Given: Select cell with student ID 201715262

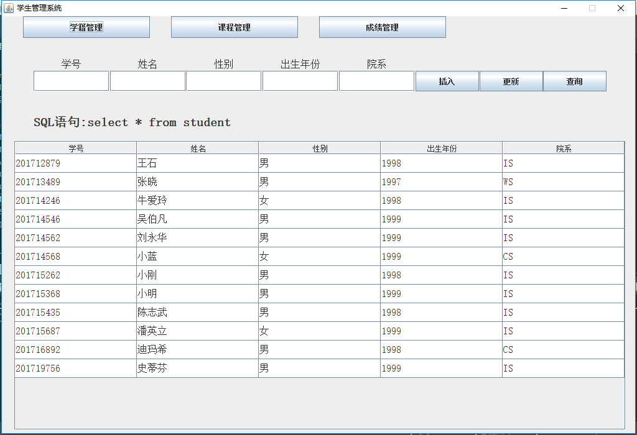Looking at the screenshot, I should 75,275.
